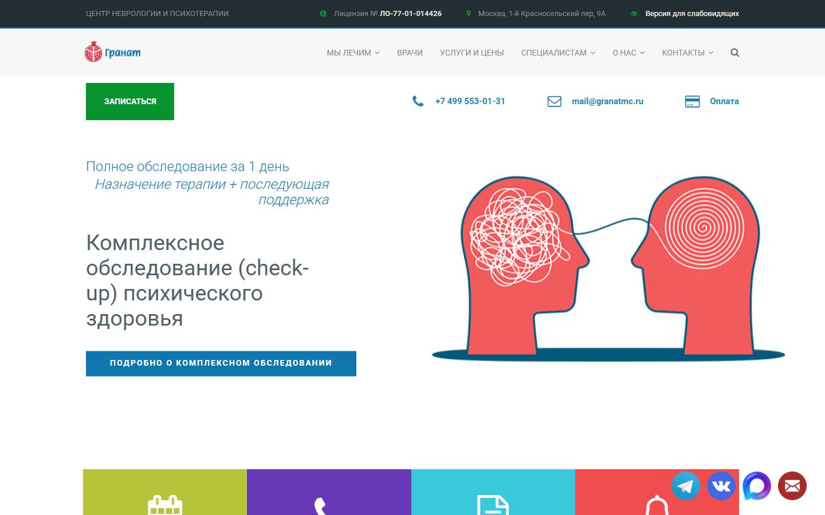Open the ВРАЧИ menu item

[x=410, y=53]
